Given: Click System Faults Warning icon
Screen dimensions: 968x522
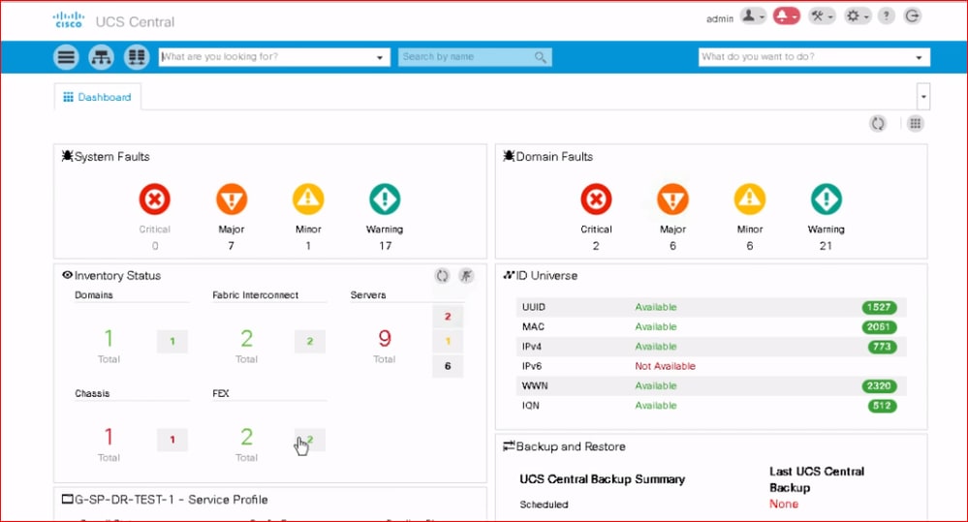Looking at the screenshot, I should 385,200.
